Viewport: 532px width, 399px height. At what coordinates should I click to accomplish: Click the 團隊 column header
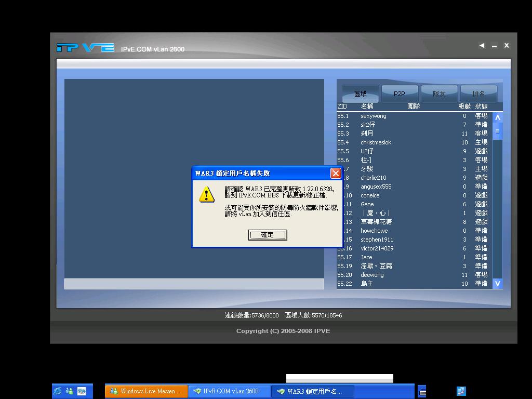tap(414, 107)
